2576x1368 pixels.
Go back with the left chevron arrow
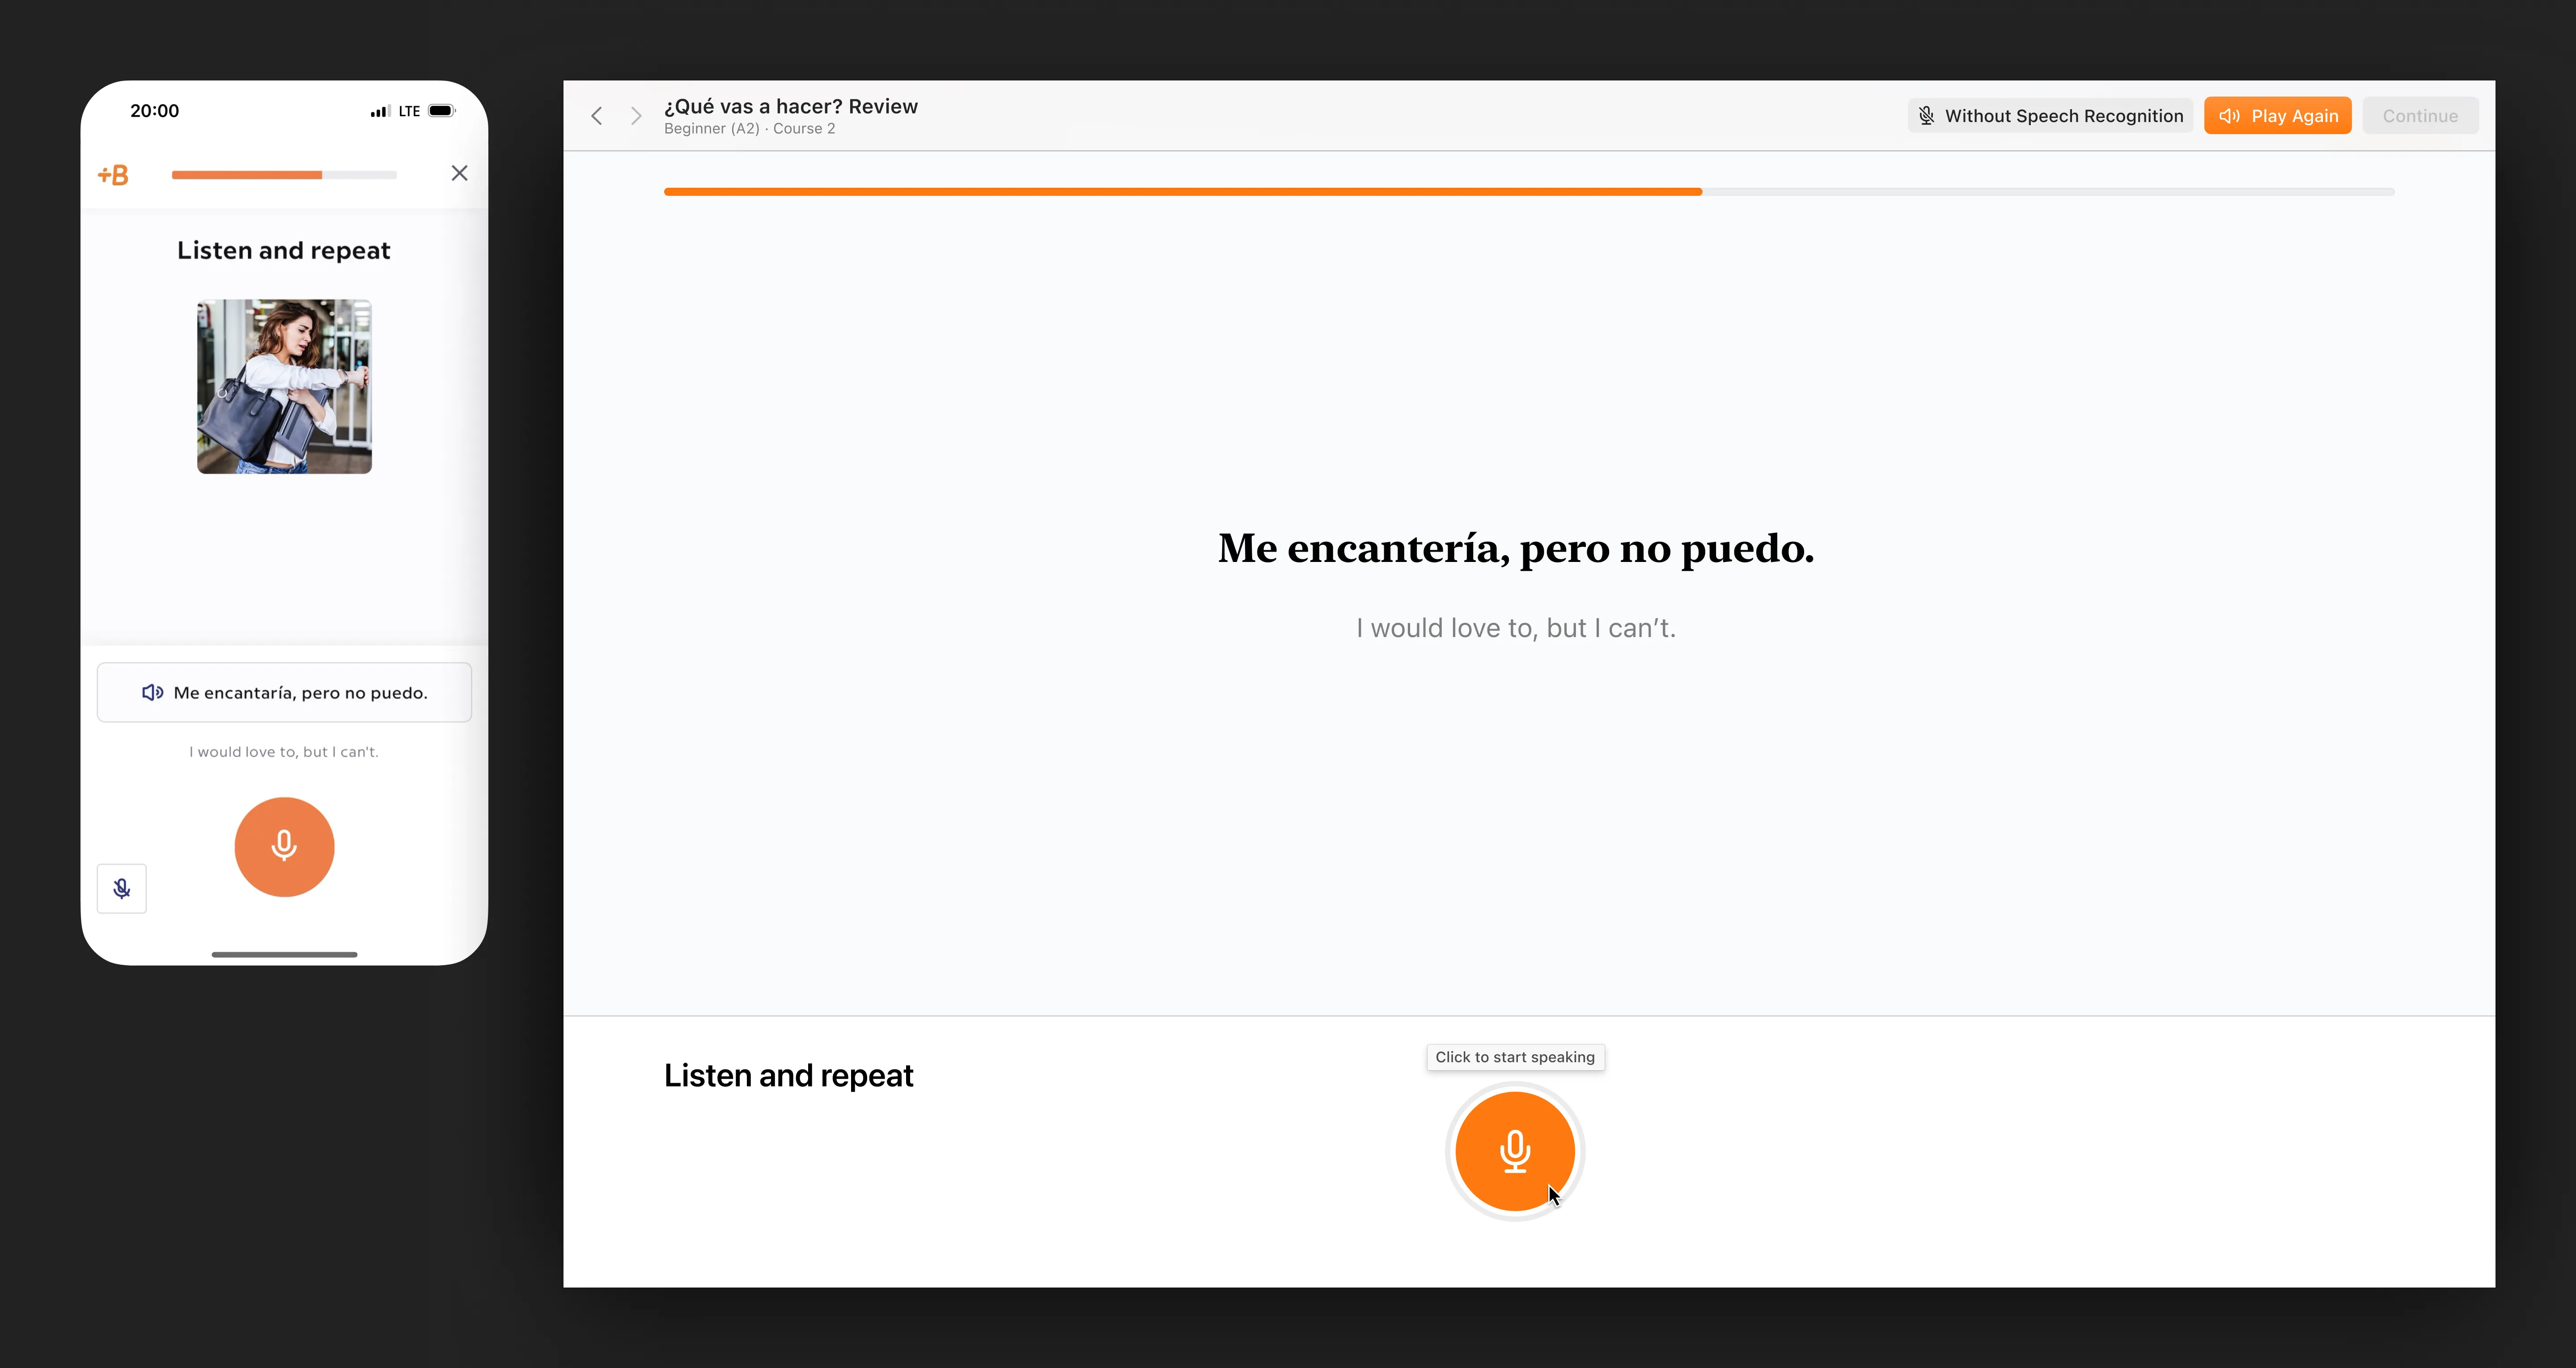point(597,116)
